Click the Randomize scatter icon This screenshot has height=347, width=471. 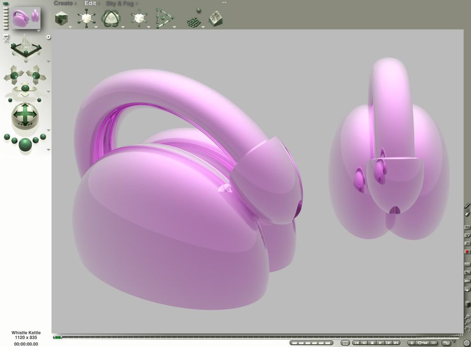[195, 19]
